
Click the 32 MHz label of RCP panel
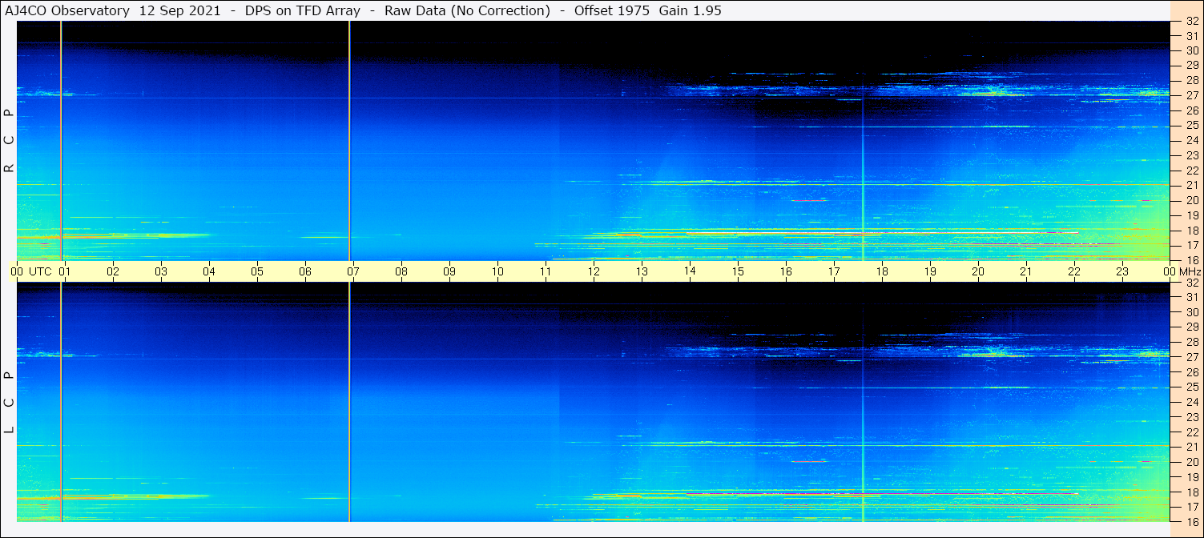click(x=1191, y=21)
